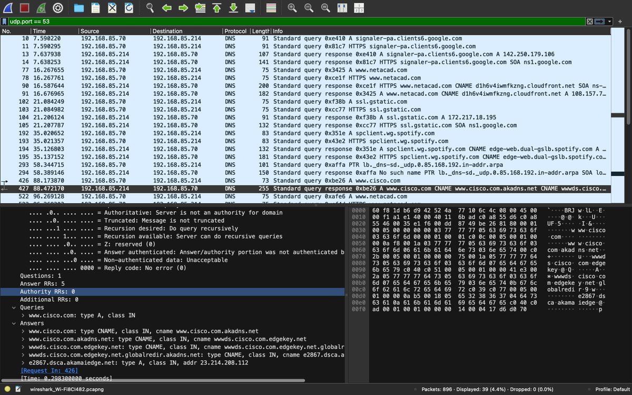Open the find packet search tool
Screen dimensions: 632x395
tap(149, 7)
